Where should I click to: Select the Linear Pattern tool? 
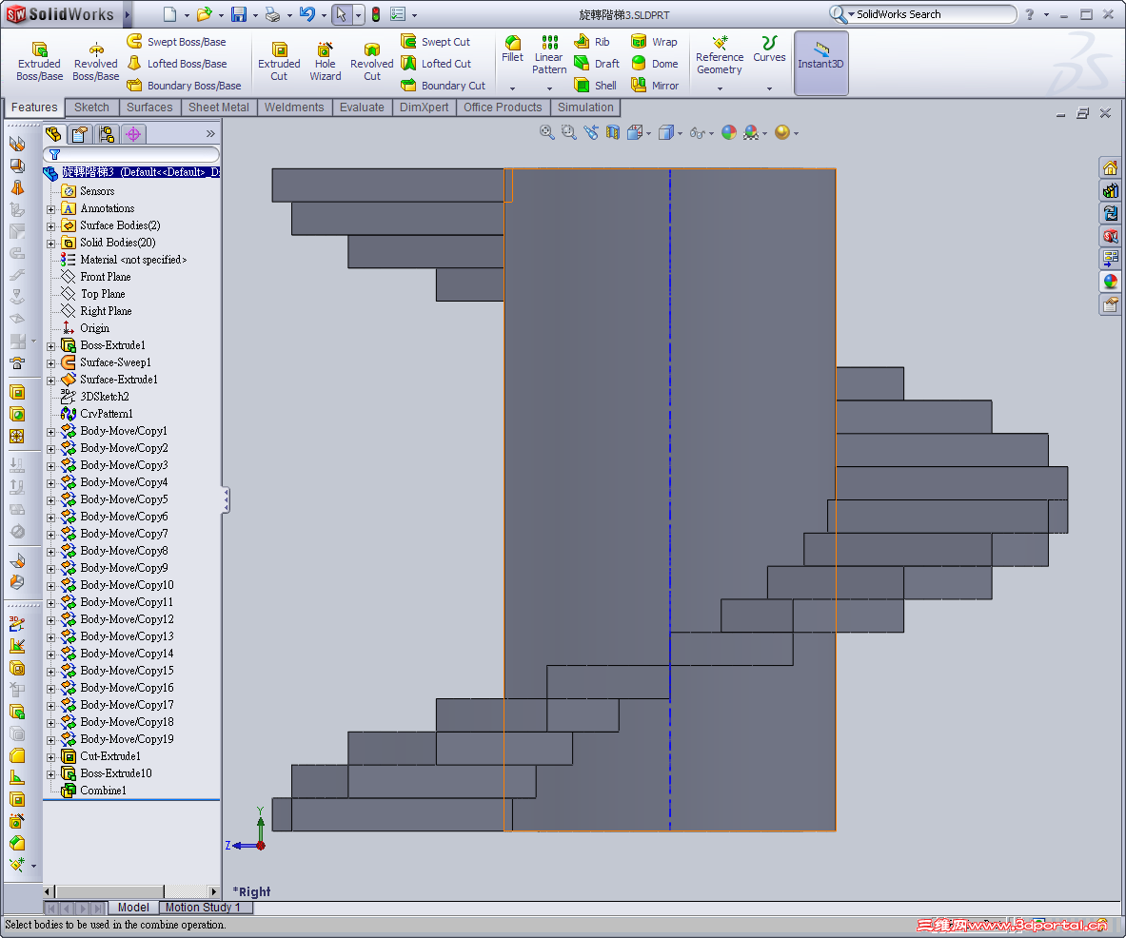tap(549, 54)
